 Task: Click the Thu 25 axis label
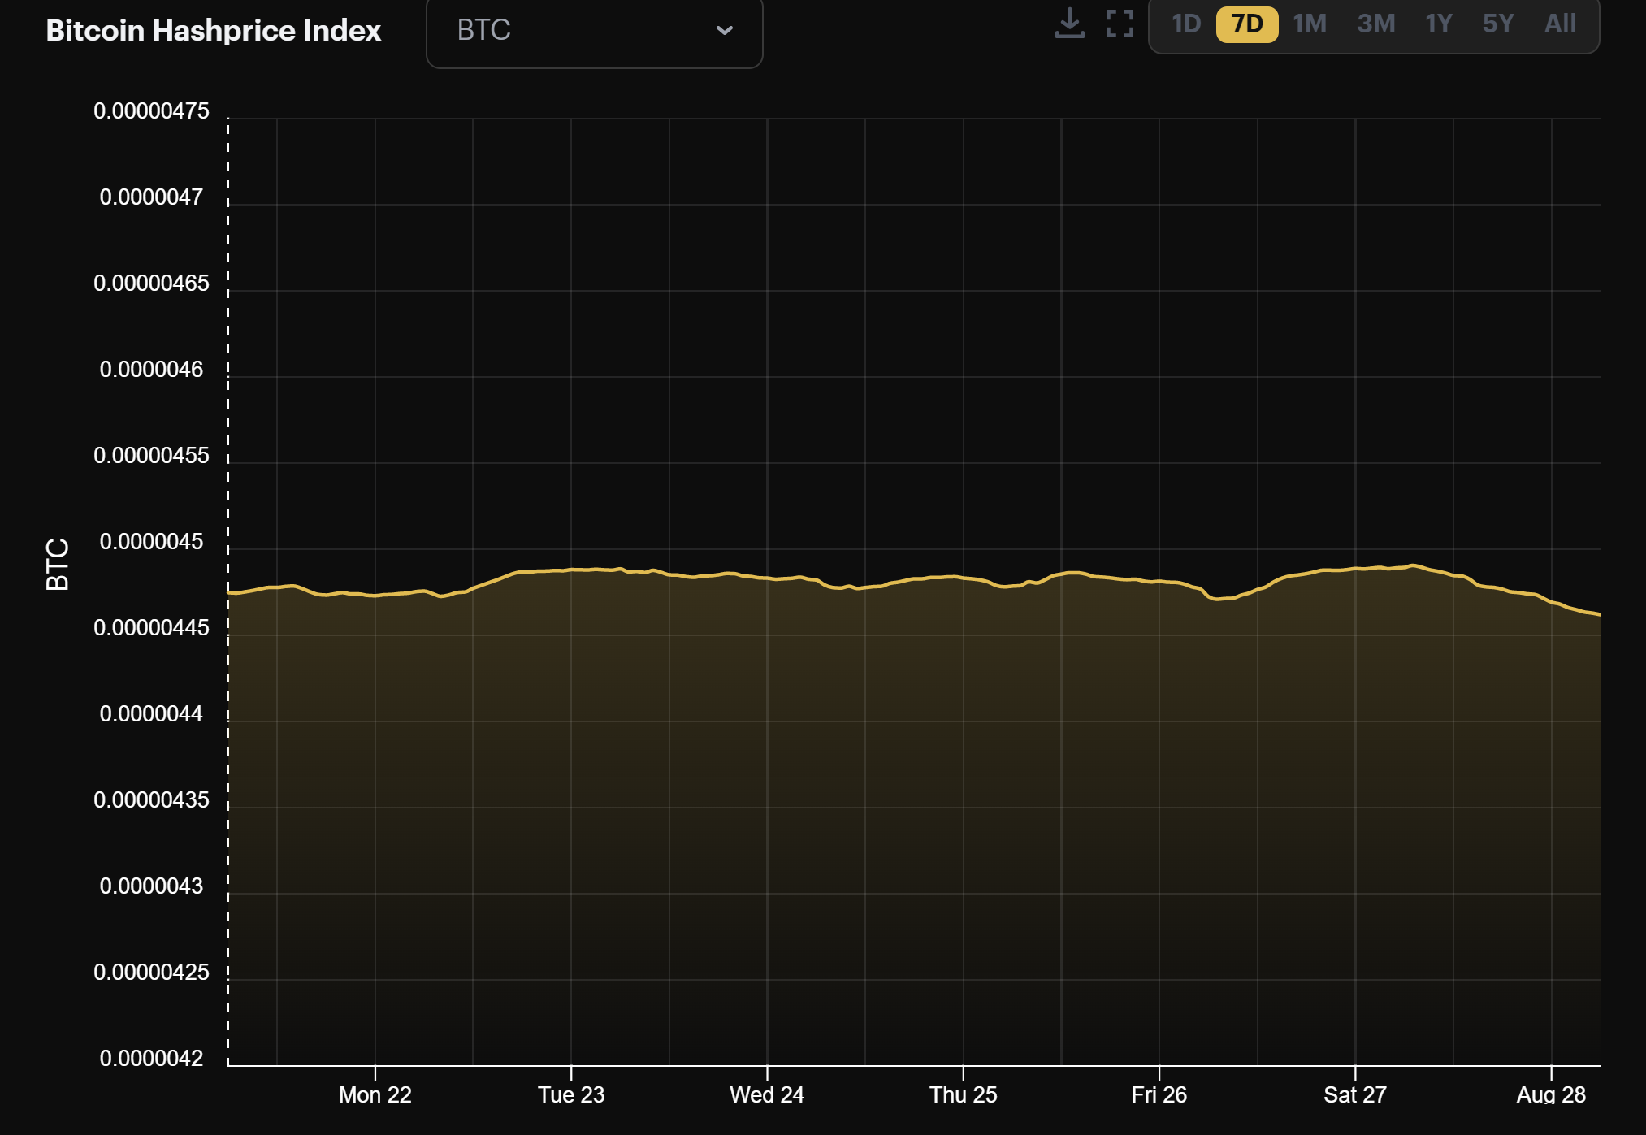(963, 1094)
